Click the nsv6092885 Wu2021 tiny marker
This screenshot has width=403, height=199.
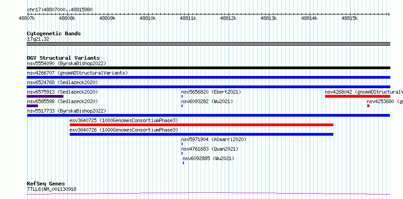[x=183, y=163]
